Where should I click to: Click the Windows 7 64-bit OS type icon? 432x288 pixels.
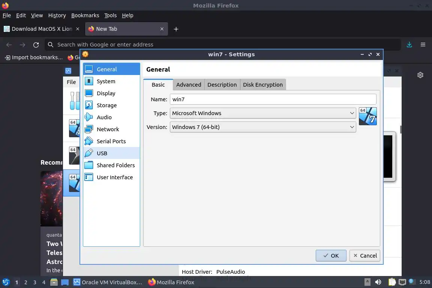pos(367,116)
